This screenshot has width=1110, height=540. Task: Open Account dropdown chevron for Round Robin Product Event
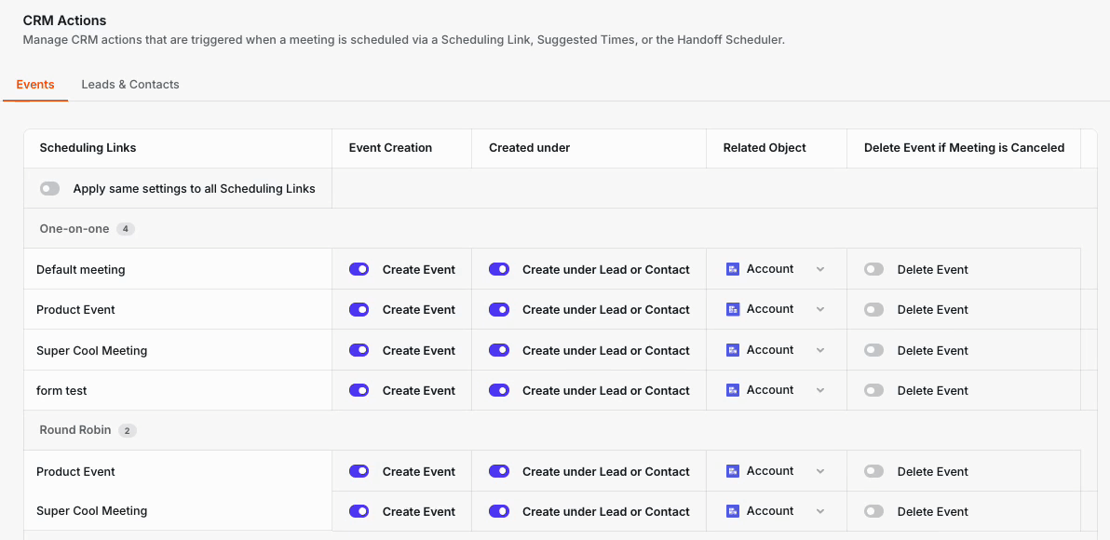coord(820,471)
